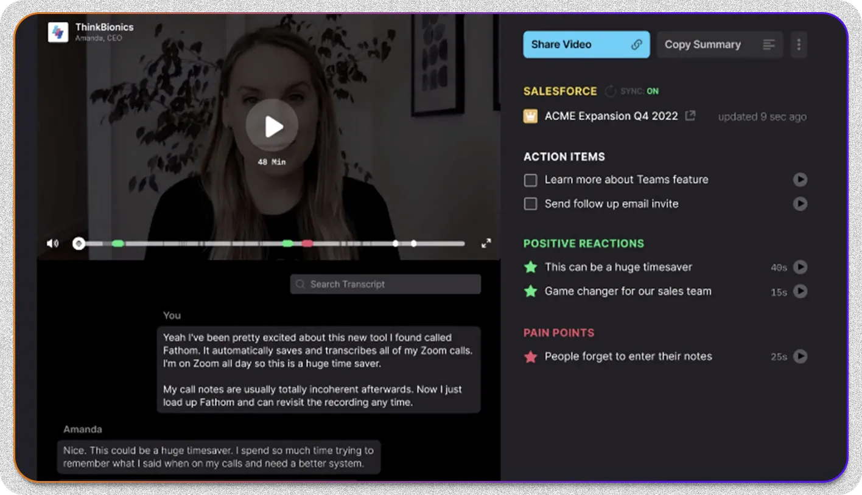This screenshot has height=495, width=862.
Task: Click the 15s duration label
Action: 779,292
